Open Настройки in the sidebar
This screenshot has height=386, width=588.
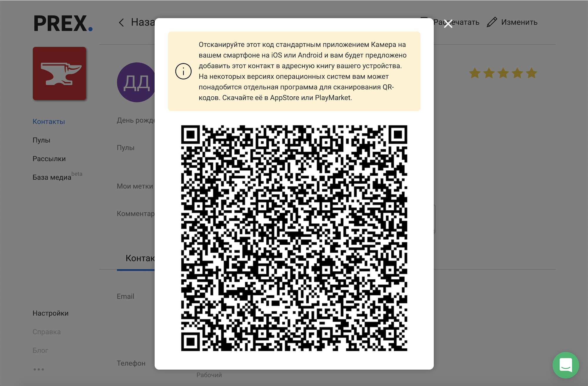(x=51, y=313)
